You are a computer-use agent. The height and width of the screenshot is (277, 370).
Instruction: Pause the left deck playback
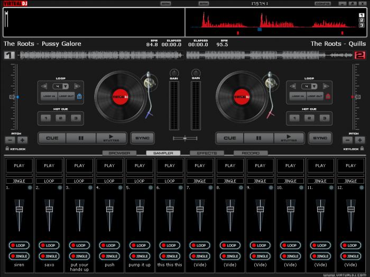81,138
